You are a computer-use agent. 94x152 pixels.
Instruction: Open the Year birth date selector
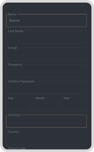tap(74, 104)
